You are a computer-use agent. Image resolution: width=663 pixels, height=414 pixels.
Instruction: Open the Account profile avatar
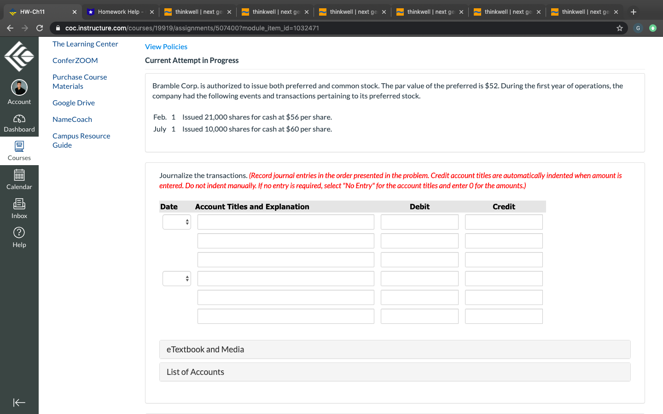19,87
